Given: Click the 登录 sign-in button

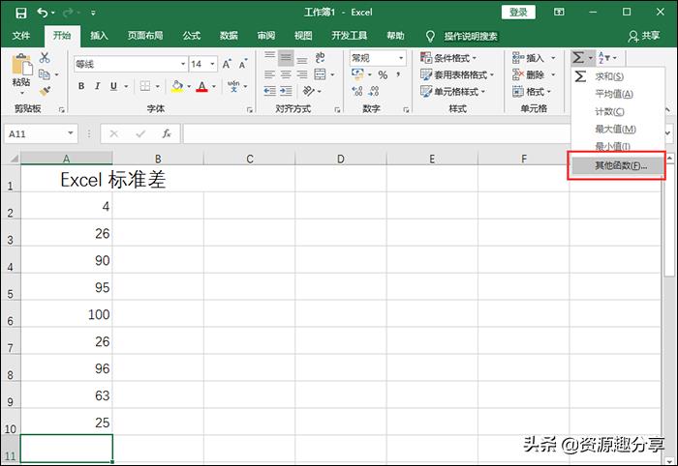Looking at the screenshot, I should pos(518,13).
